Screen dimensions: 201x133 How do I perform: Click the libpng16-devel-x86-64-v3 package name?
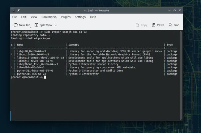(x=35, y=61)
